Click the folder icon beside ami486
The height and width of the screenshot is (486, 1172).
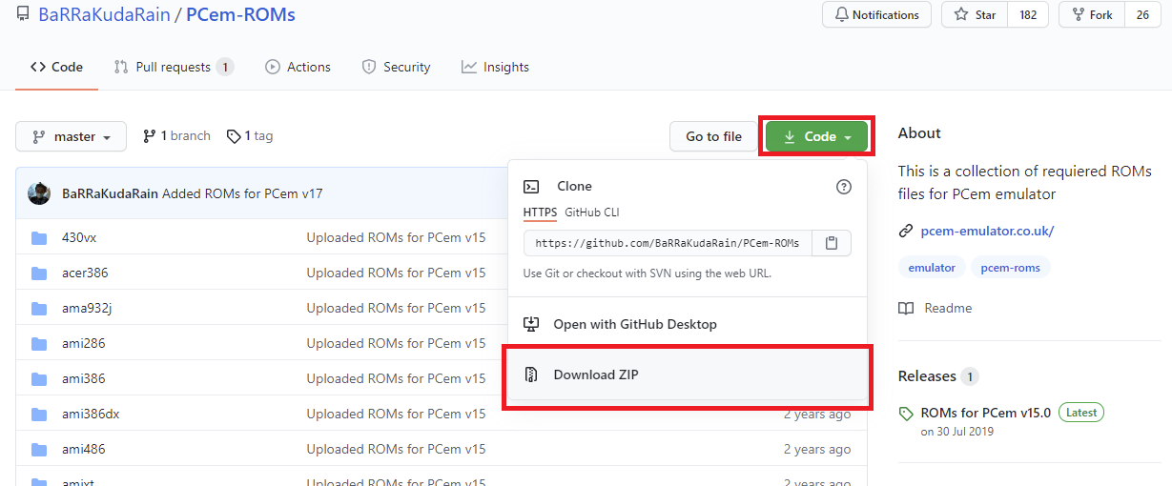[39, 450]
